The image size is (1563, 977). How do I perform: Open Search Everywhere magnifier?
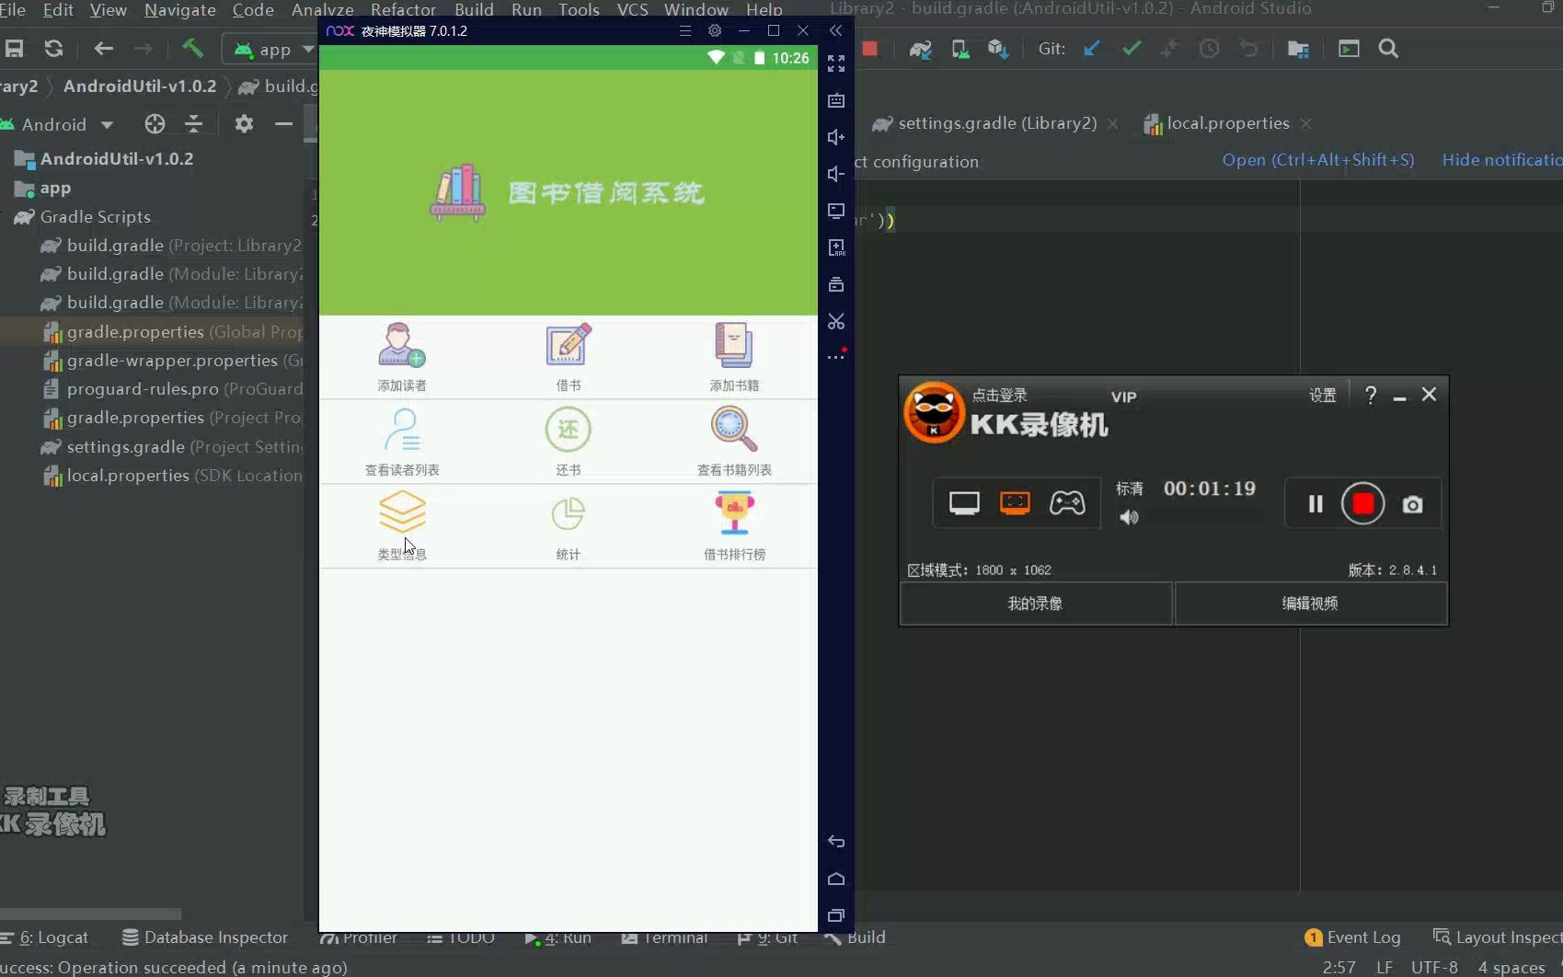click(1389, 49)
